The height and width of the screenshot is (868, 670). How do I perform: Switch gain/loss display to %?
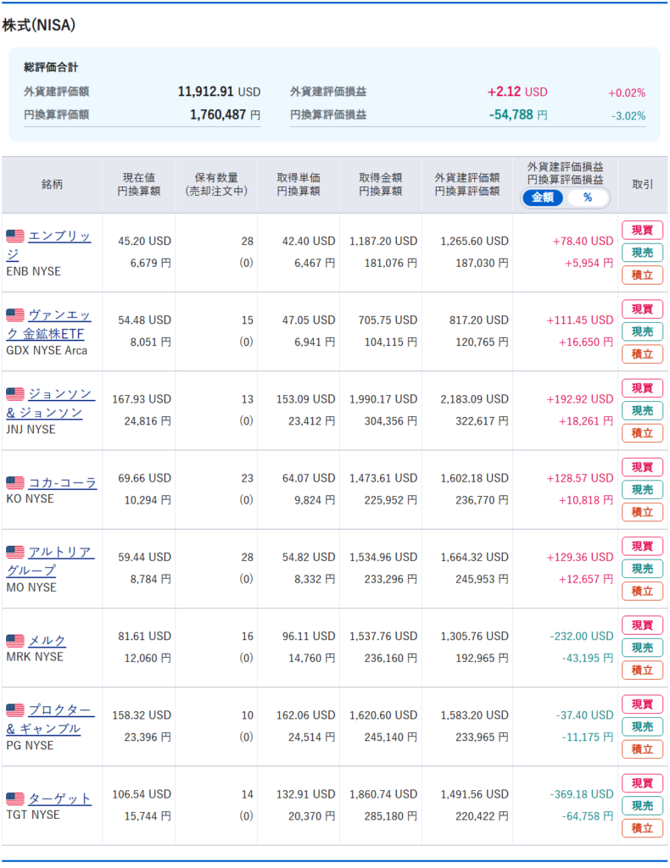tap(588, 198)
